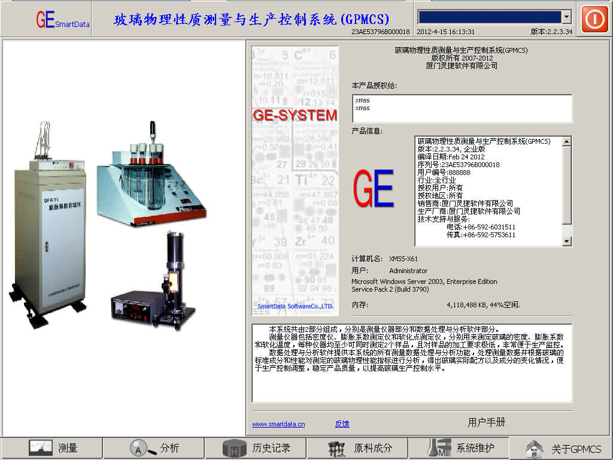Click the system description text area
The width and height of the screenshot is (613, 460).
(412, 363)
